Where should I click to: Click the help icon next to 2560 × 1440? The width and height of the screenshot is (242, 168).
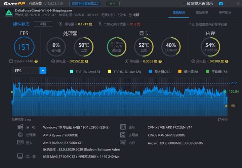(36, 61)
